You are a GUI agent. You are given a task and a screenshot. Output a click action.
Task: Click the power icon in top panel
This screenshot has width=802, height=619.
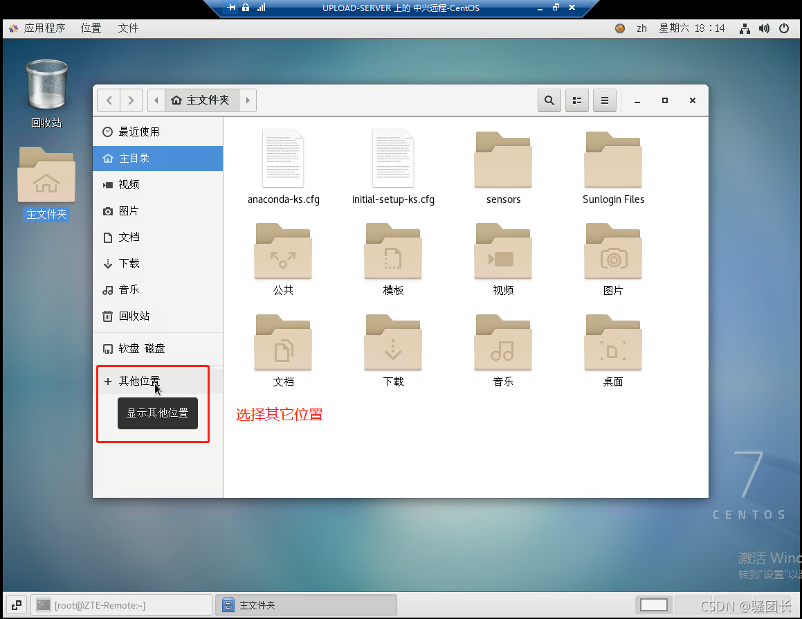pos(784,28)
